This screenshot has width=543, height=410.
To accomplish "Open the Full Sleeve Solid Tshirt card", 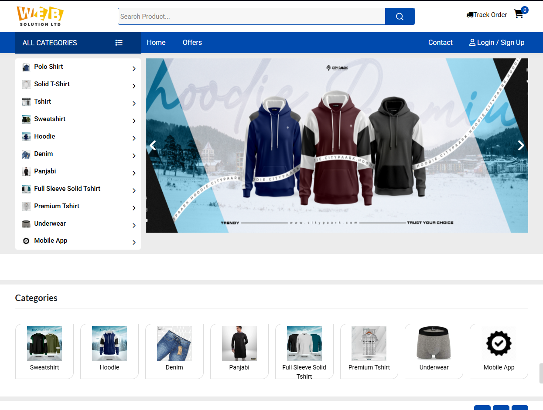I will click(304, 351).
